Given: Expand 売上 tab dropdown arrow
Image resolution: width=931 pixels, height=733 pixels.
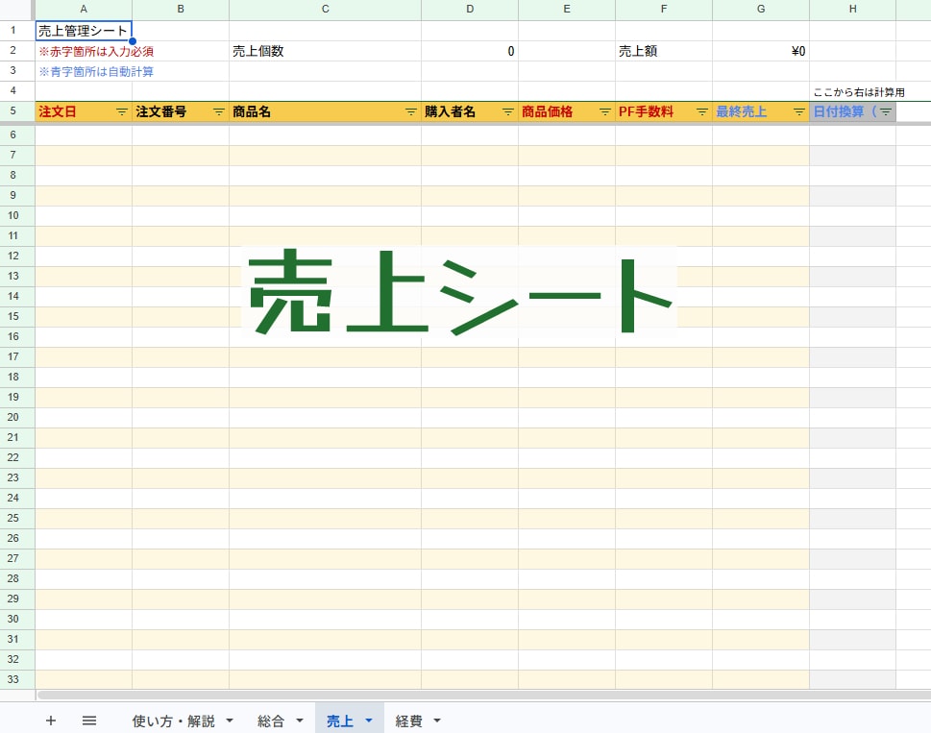Looking at the screenshot, I should [x=369, y=721].
